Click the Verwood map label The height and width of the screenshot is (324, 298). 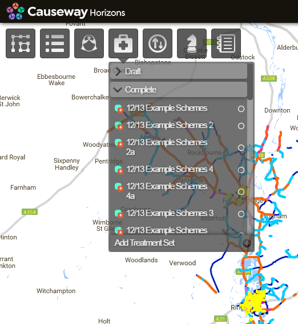(183, 263)
